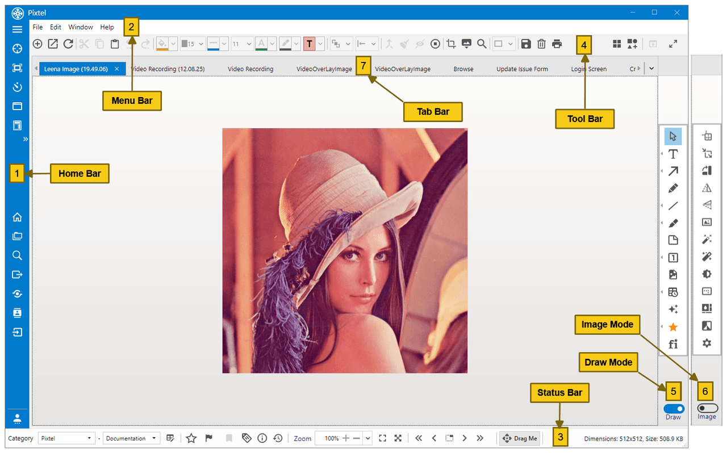727x453 pixels.
Task: Open the user account icon in home bar
Action: pyautogui.click(x=17, y=418)
